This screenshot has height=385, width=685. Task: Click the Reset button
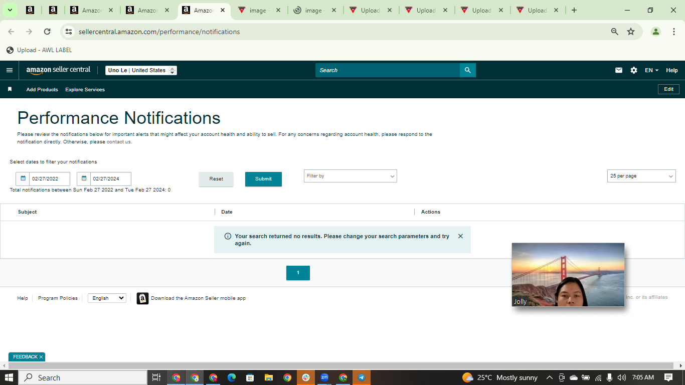click(x=216, y=179)
